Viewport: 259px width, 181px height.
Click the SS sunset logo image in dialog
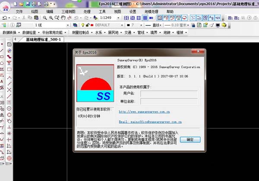[95, 83]
